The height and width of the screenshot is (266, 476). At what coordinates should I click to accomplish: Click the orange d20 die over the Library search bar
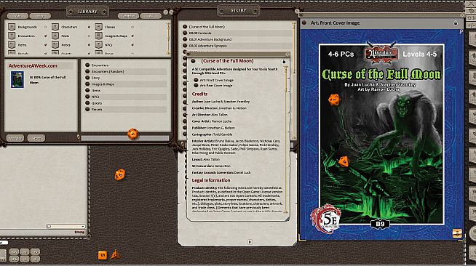coord(133,134)
